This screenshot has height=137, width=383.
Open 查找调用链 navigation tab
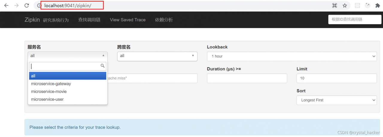point(89,20)
